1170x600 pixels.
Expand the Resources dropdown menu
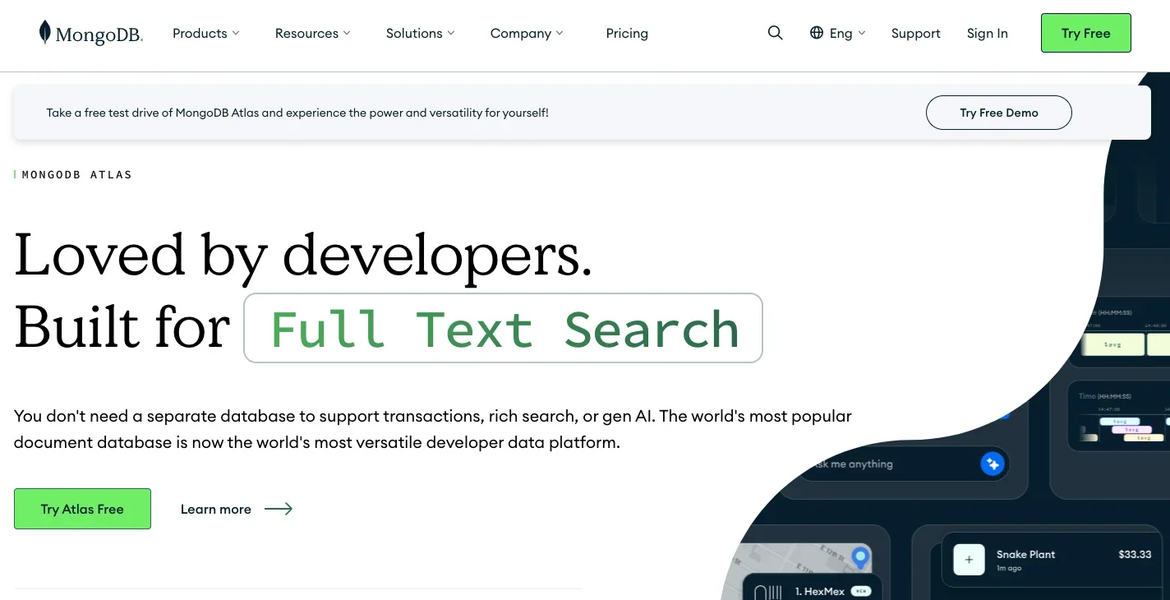312,33
